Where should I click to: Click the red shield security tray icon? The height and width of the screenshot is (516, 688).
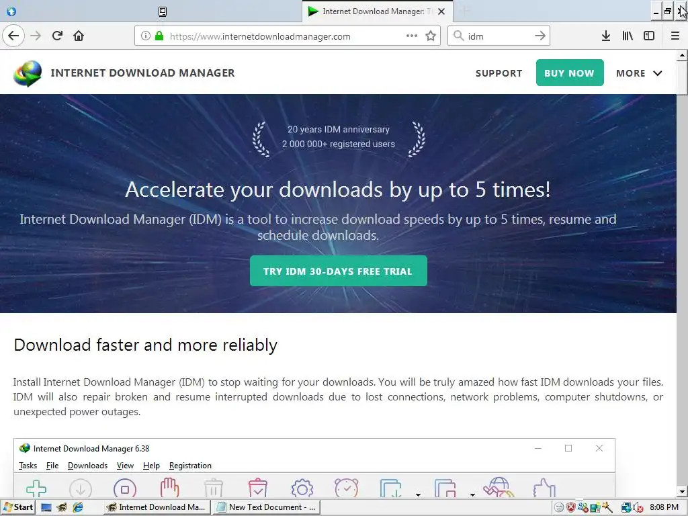[571, 508]
